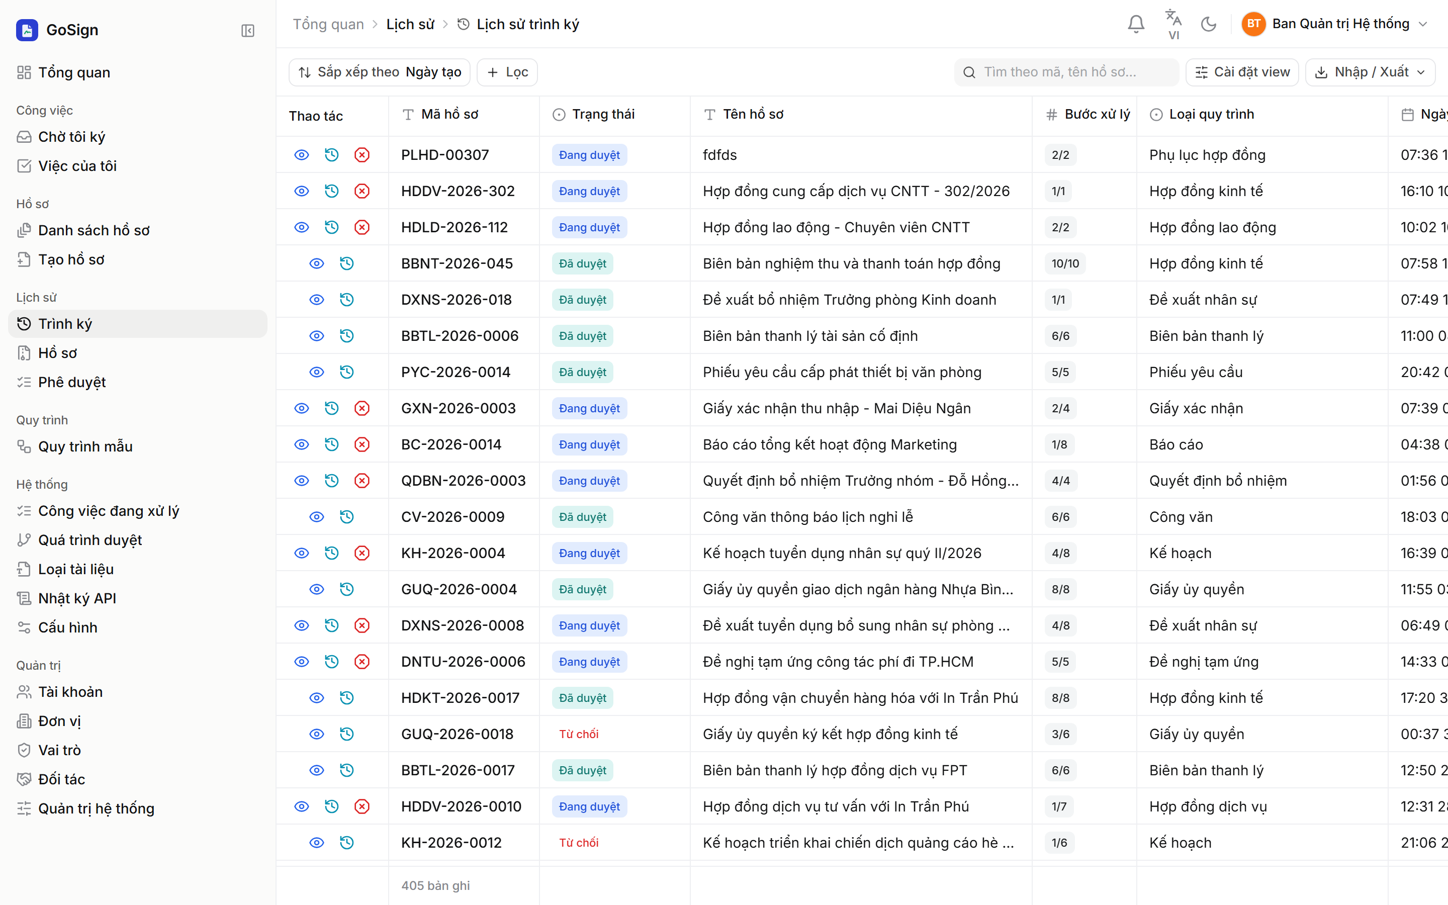Screen dimensions: 1448x905
Task: Go to Danh sách hồ sơ
Action: [x=137, y=230]
